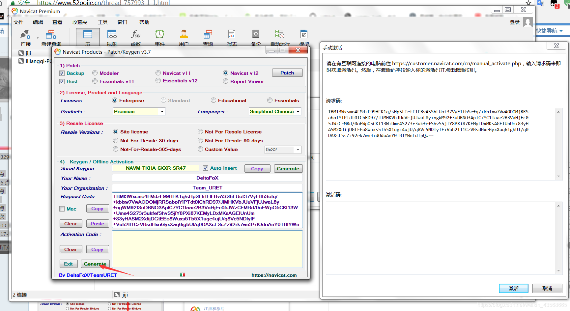Open the 帮助 menu
570x311 pixels.
click(x=144, y=22)
